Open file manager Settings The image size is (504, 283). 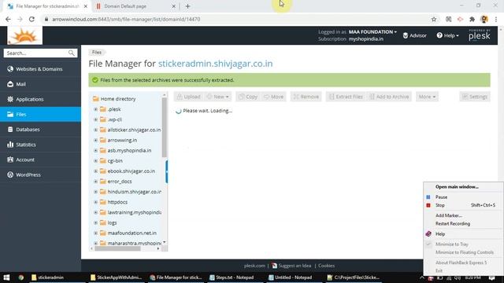coord(475,97)
